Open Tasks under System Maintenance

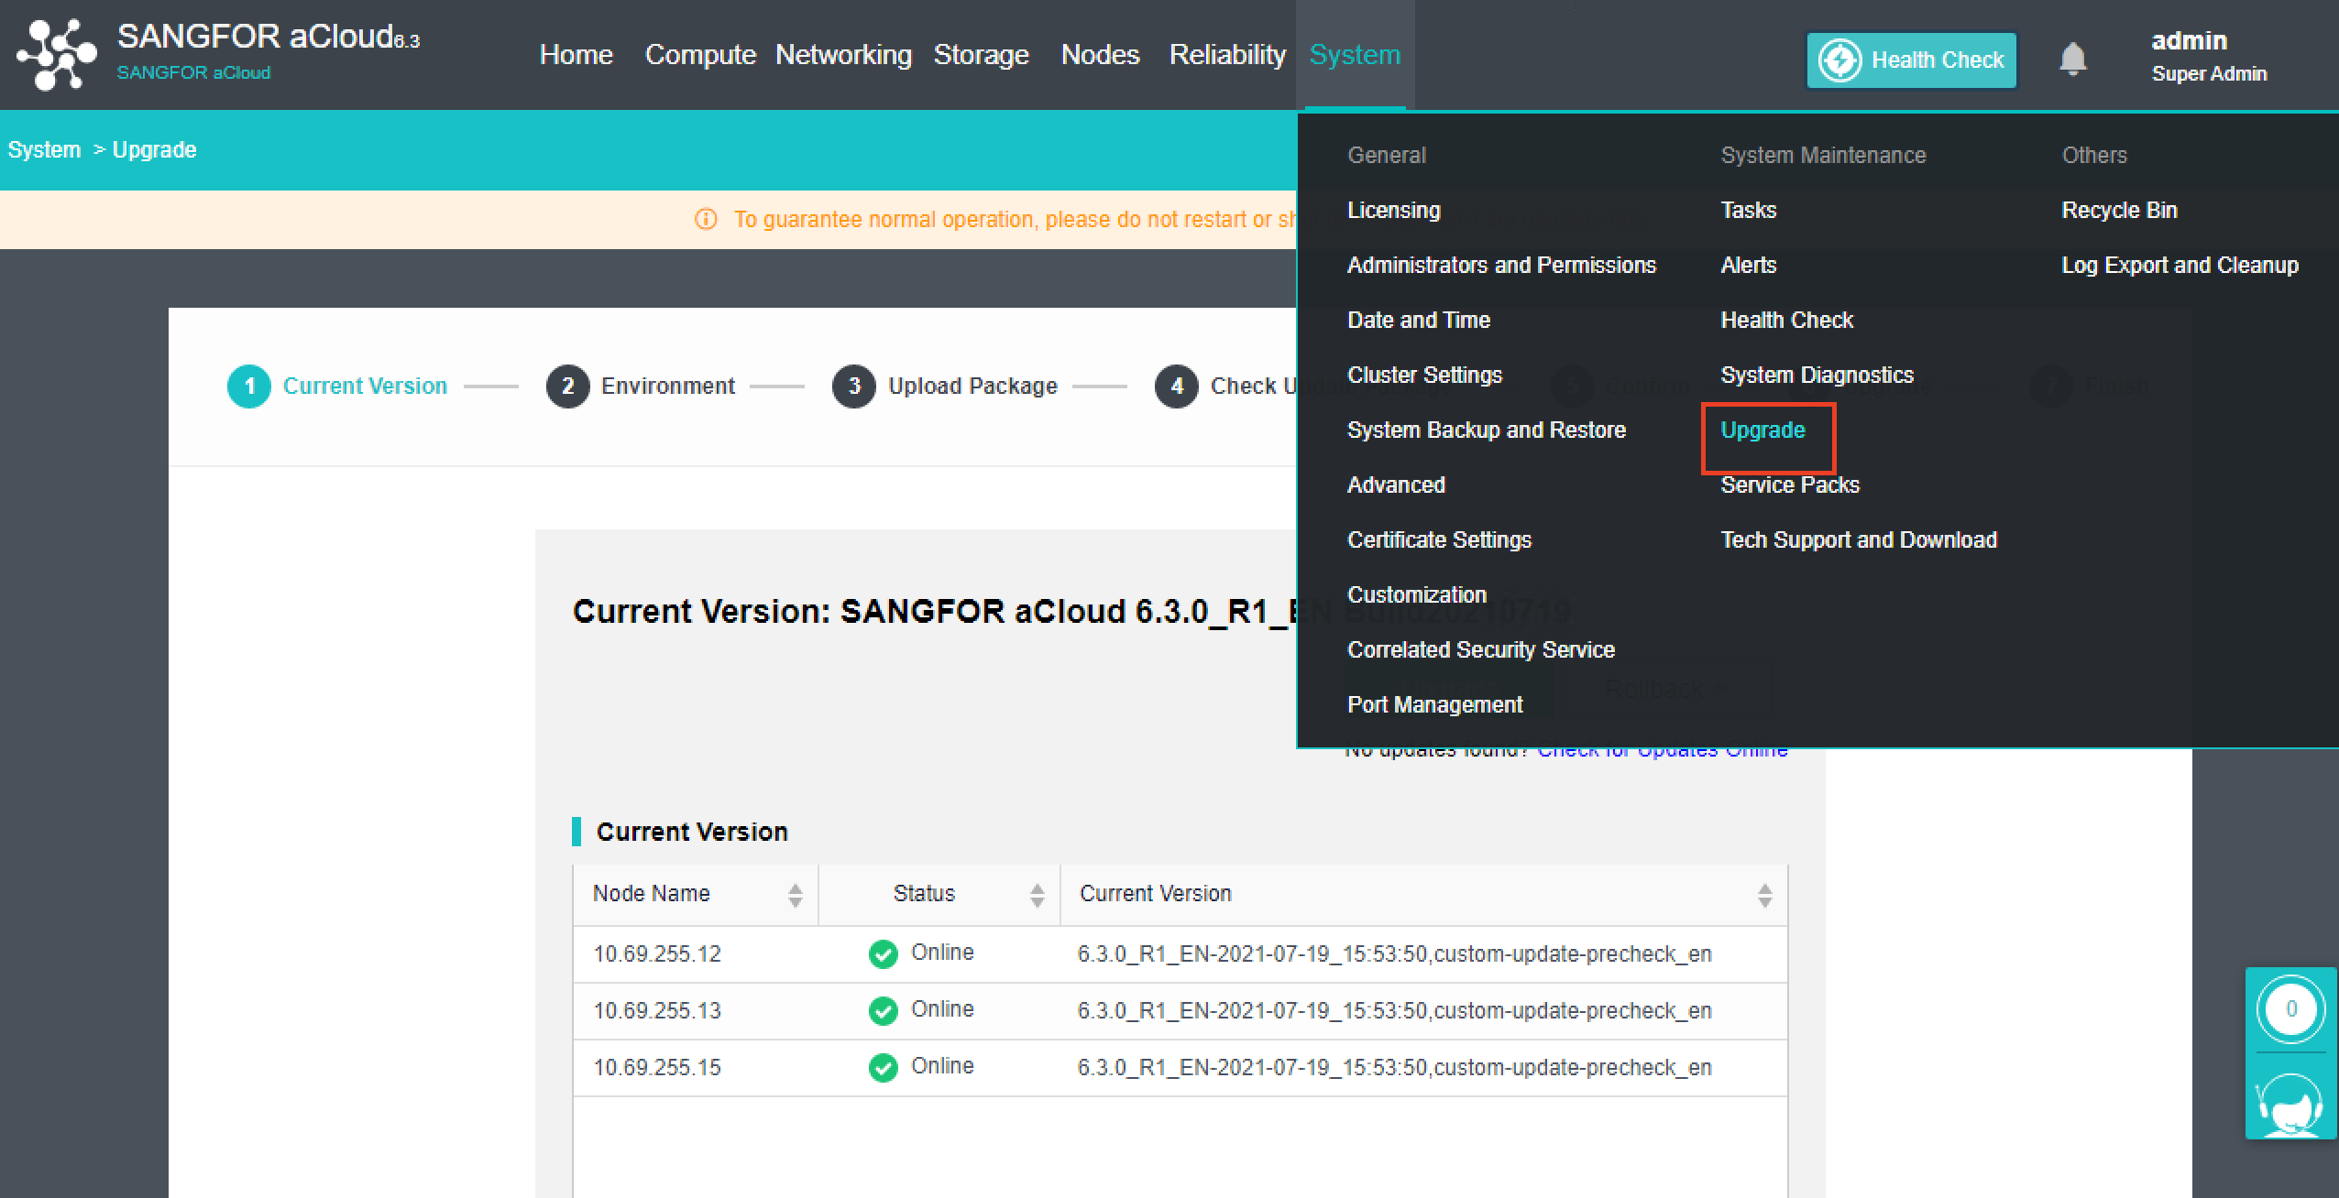point(1749,211)
